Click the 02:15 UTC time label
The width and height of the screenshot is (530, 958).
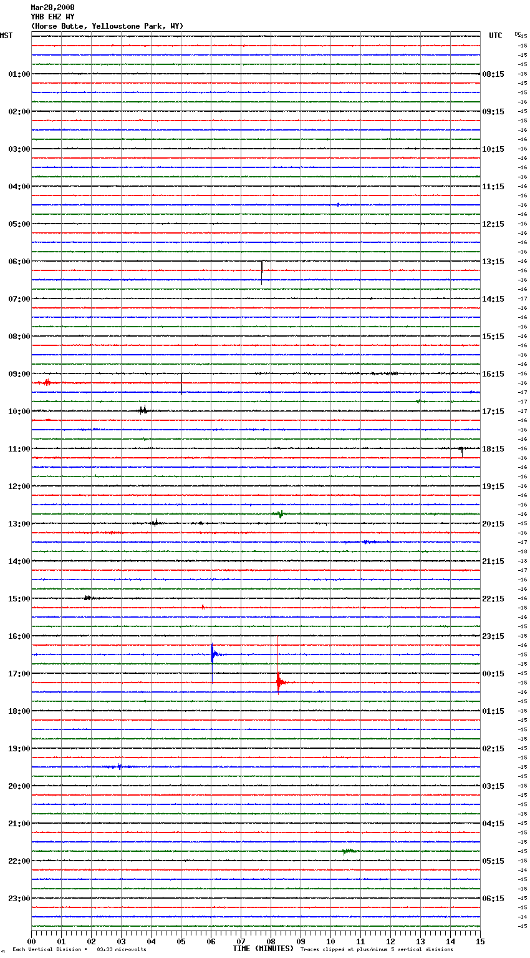(x=493, y=749)
